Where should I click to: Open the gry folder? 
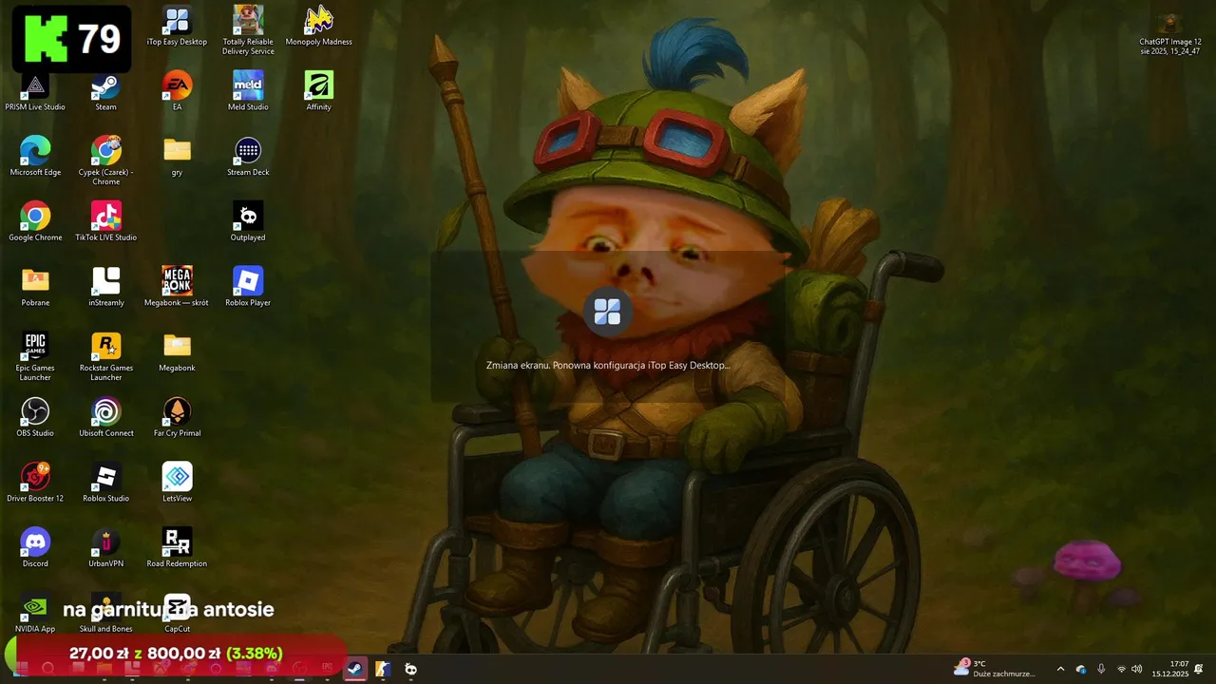pos(177,157)
